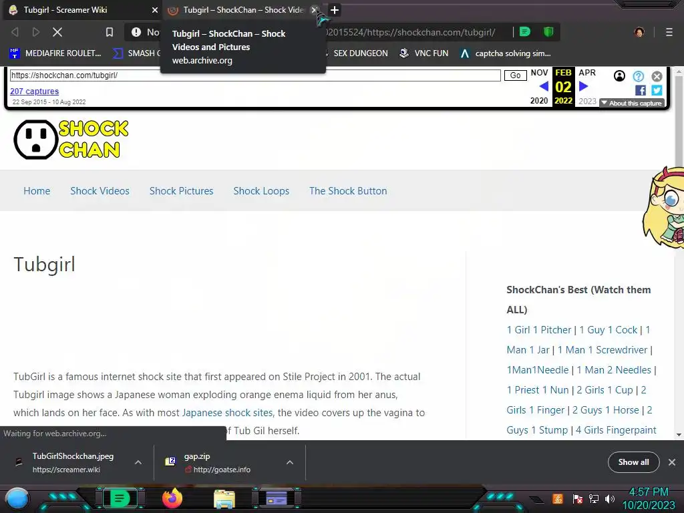Open The Shock Button menu item
Viewport: 684px width, 513px height.
pos(348,190)
